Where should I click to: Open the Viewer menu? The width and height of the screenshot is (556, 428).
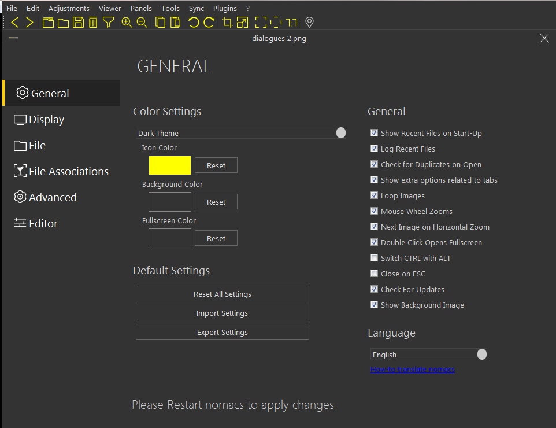click(x=110, y=8)
